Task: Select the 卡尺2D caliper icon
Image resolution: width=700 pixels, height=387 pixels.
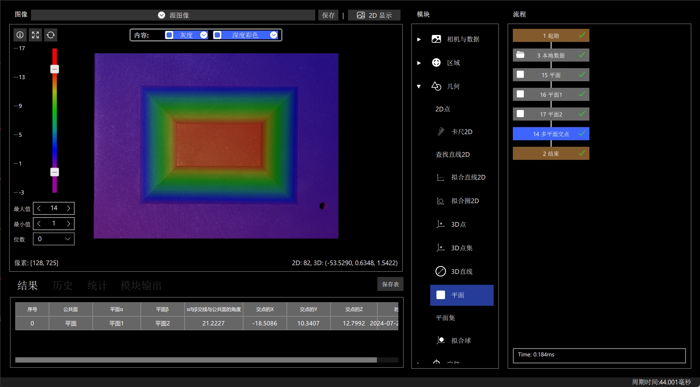Action: [441, 131]
